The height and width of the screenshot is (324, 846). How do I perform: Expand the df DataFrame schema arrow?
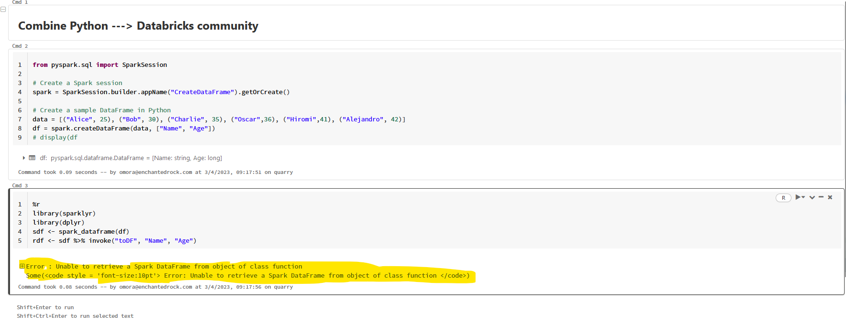point(24,158)
